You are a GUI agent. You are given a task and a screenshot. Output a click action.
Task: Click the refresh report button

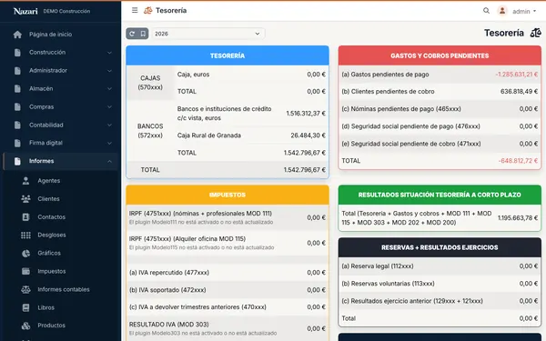pos(132,34)
